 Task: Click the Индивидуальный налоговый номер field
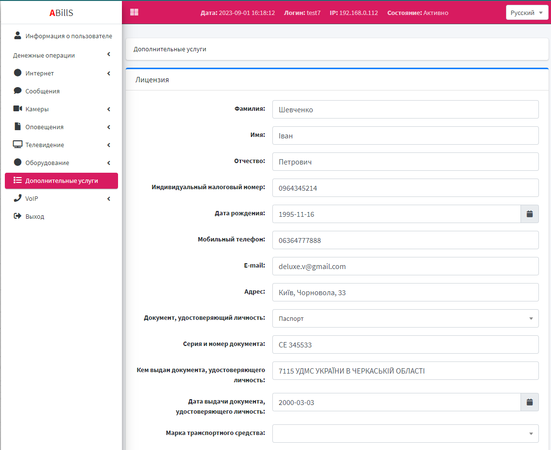pyautogui.click(x=405, y=188)
